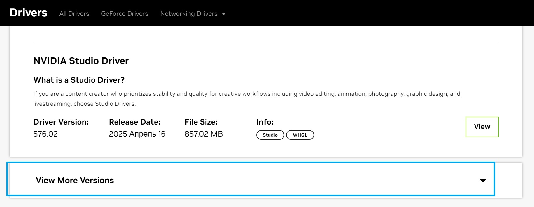Click the Release Date label
This screenshot has width=534, height=207.
coord(134,122)
